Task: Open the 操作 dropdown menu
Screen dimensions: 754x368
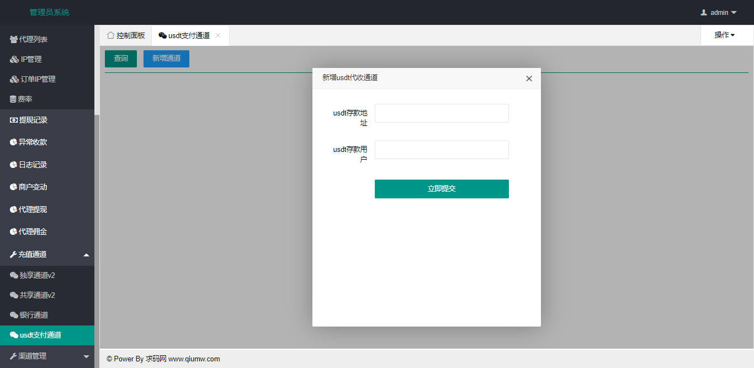Action: coord(724,35)
